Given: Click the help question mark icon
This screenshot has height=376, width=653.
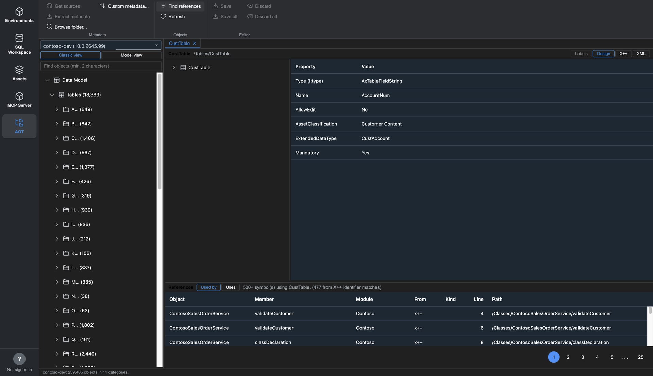Looking at the screenshot, I should (x=19, y=359).
